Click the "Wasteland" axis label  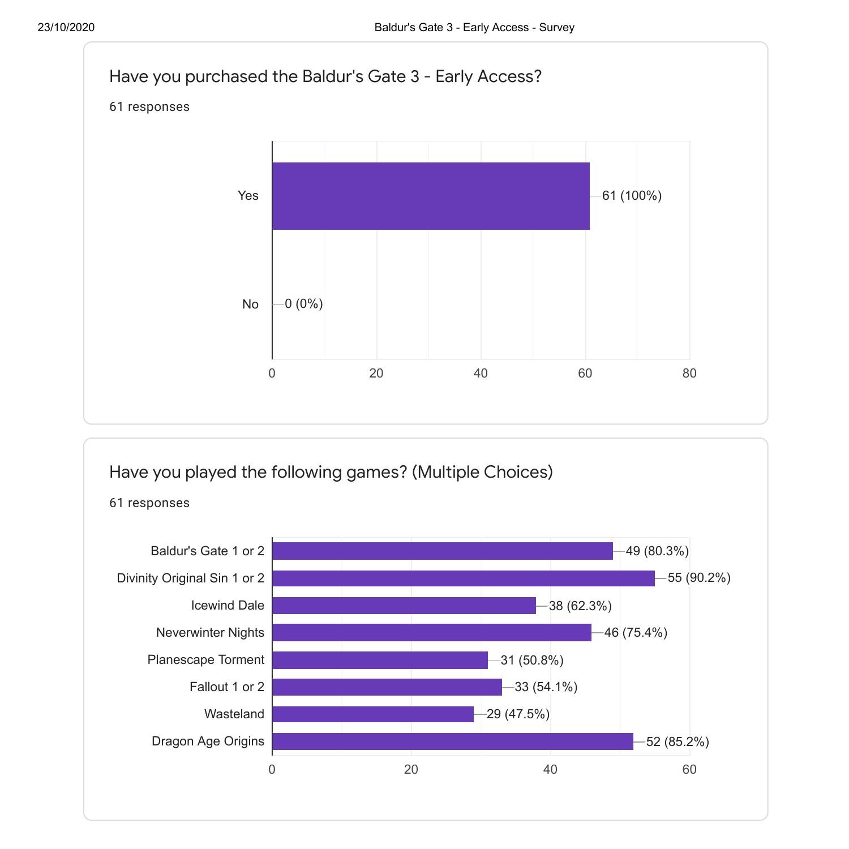pos(234,714)
